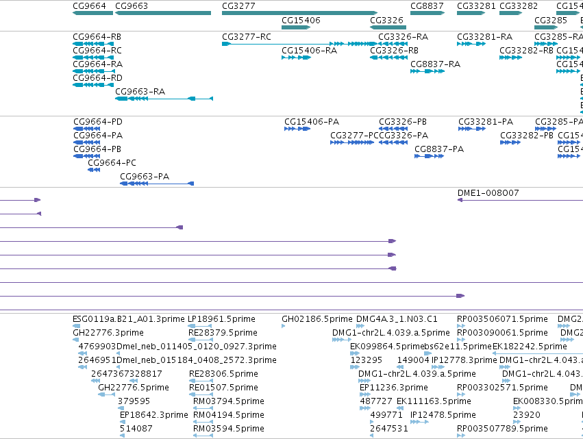Select the CG9664 gene in the top track
The width and height of the screenshot is (583, 439).
tap(93, 13)
